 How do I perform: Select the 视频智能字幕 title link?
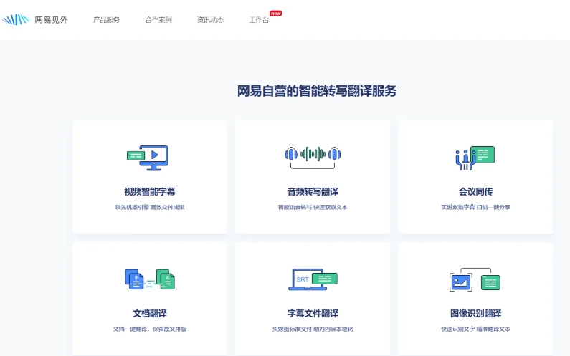149,192
